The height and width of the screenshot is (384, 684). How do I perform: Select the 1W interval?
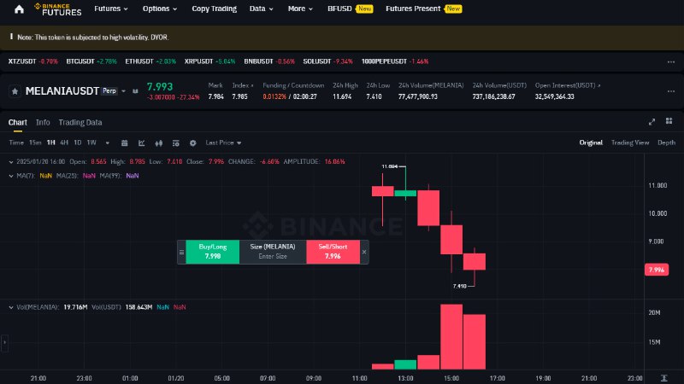coord(91,143)
